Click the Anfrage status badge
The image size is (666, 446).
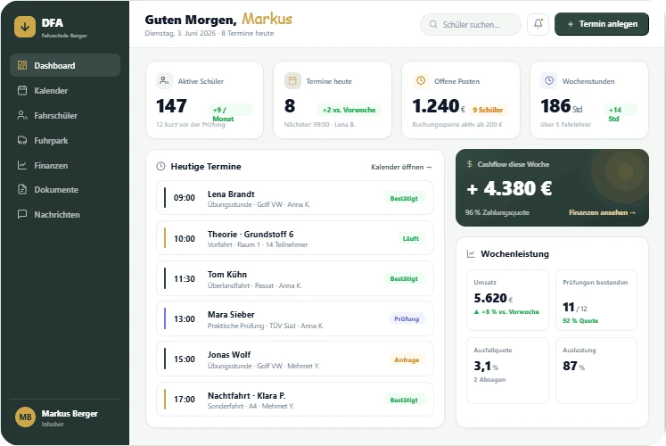407,359
